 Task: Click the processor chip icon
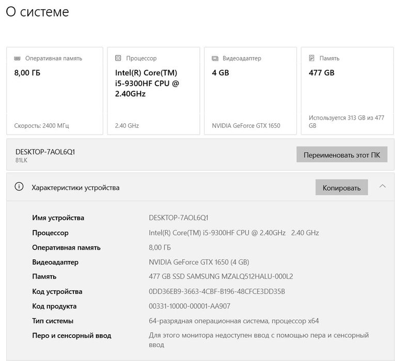coord(118,58)
